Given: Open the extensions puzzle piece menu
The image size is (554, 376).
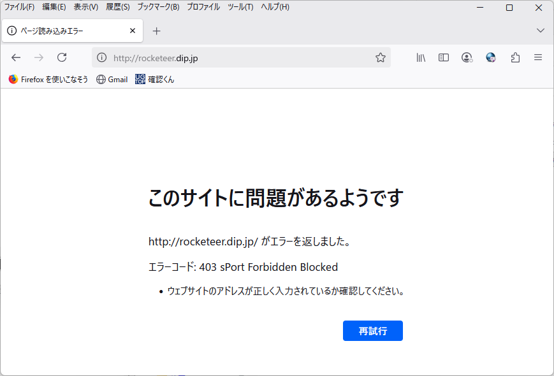Looking at the screenshot, I should coord(515,57).
